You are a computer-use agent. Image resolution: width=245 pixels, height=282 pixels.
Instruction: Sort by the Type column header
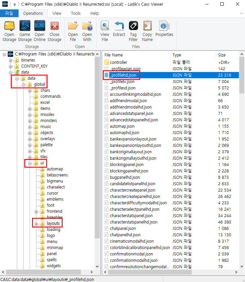pyautogui.click(x=193, y=55)
